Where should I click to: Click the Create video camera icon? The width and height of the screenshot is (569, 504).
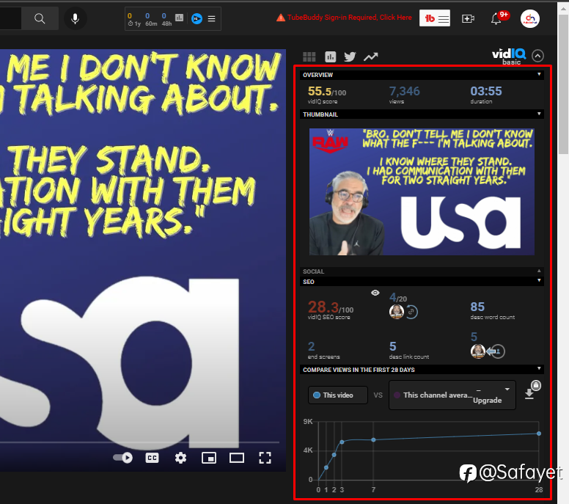(x=468, y=18)
